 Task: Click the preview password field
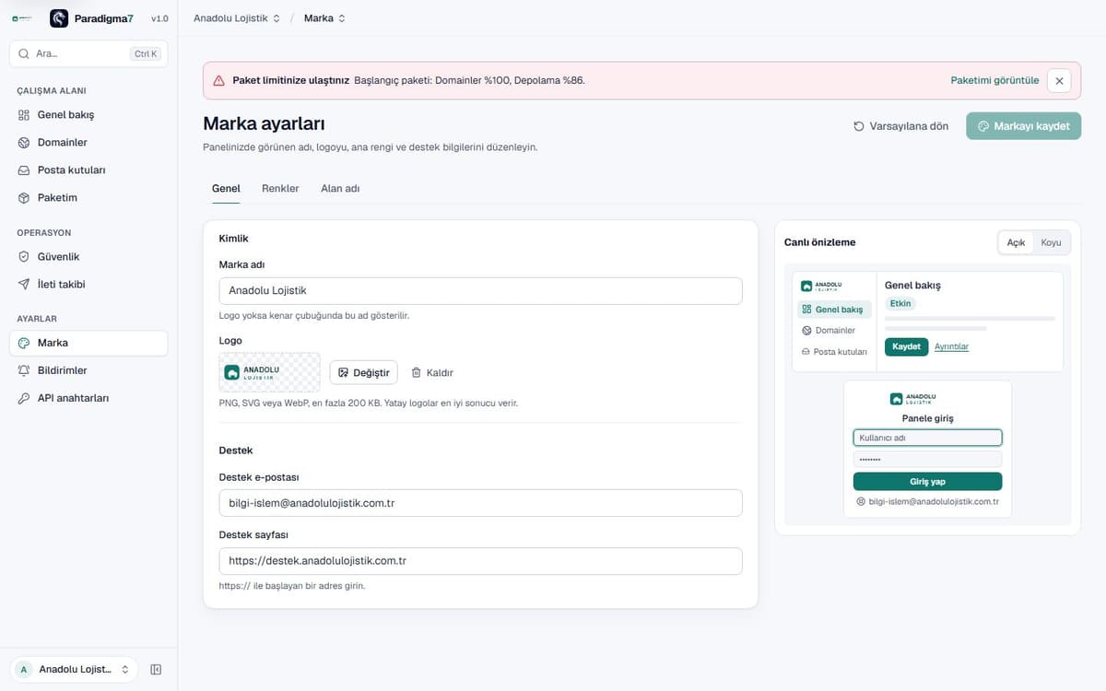click(x=927, y=459)
